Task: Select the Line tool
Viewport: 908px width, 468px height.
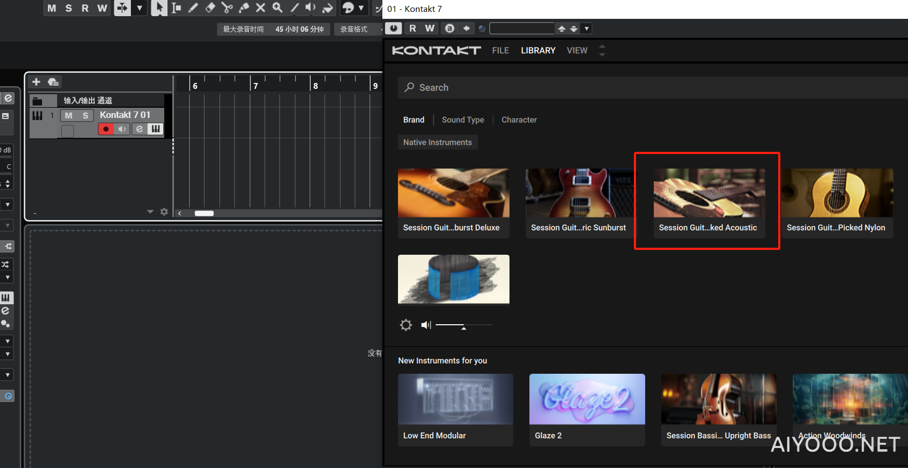Action: click(294, 8)
